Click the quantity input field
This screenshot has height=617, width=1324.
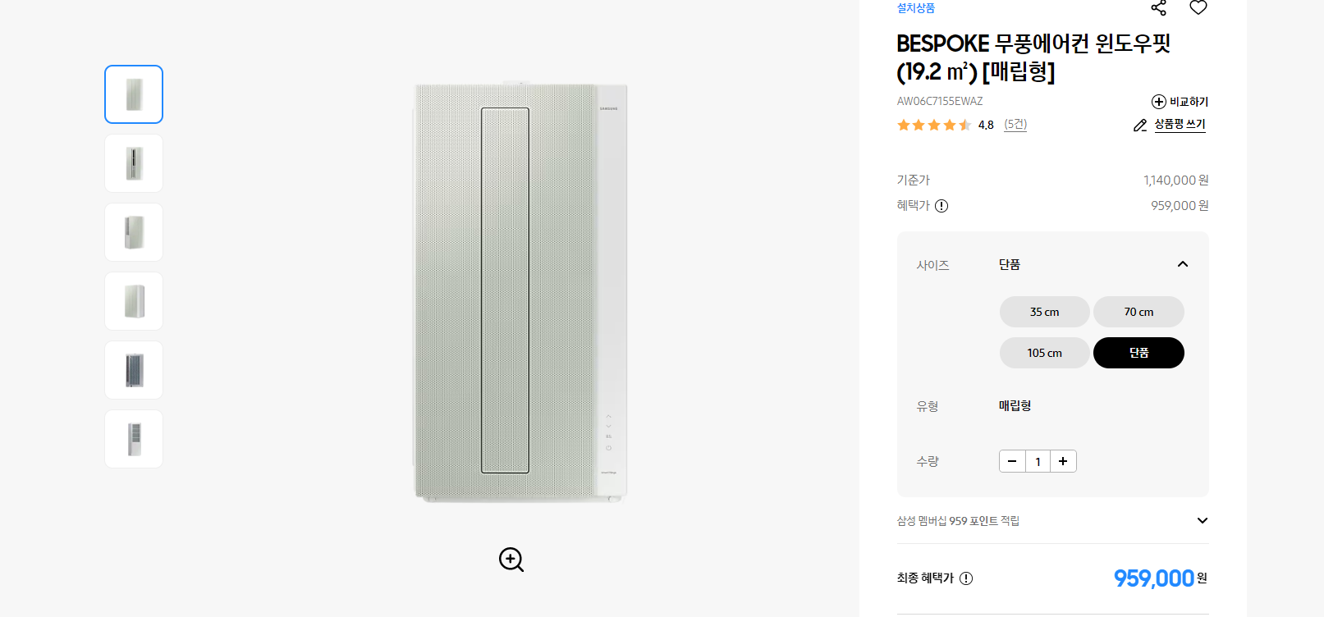click(x=1038, y=461)
